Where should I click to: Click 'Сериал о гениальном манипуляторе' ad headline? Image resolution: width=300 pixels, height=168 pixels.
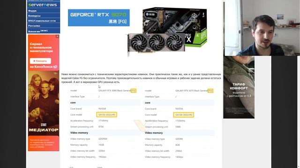click(41, 48)
